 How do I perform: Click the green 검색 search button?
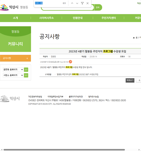pyautogui.click(x=98, y=7)
